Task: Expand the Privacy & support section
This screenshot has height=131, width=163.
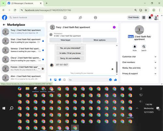Action: (139, 74)
